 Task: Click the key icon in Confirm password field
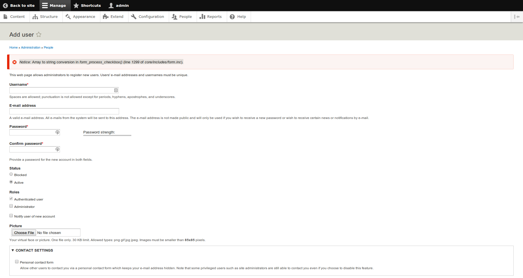pos(57,149)
